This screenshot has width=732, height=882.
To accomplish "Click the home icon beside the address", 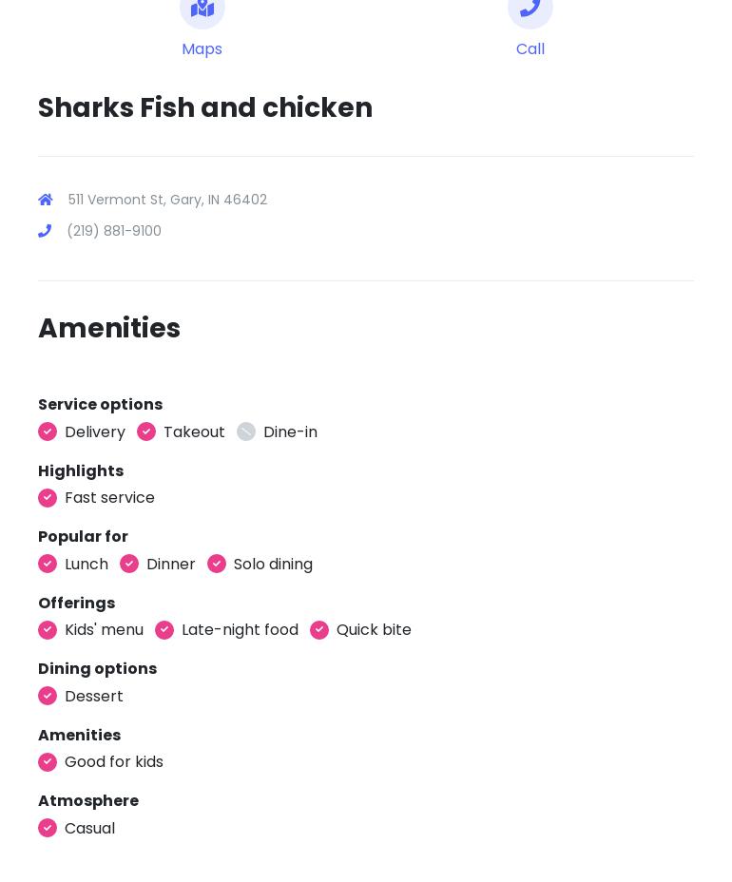I will [46, 200].
